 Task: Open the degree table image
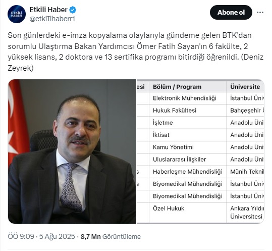click(x=200, y=152)
